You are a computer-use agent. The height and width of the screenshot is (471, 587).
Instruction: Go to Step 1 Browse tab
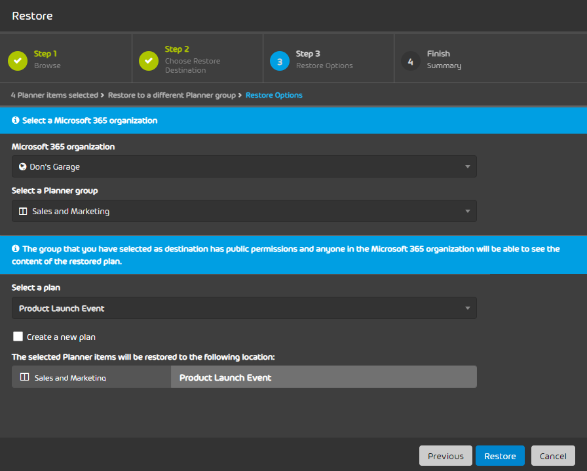(66, 59)
